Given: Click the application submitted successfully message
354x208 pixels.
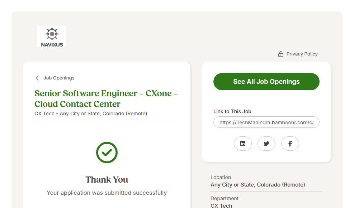Looking at the screenshot, I should [x=107, y=193].
